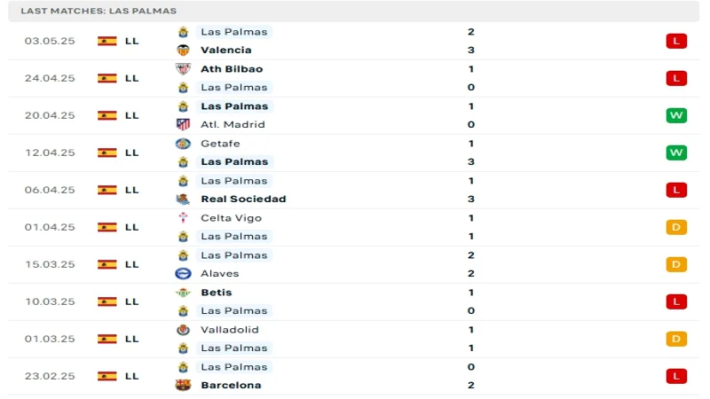This screenshot has width=710, height=399.
Task: Click the Last Matches: Las Palmas header
Action: pos(99,11)
